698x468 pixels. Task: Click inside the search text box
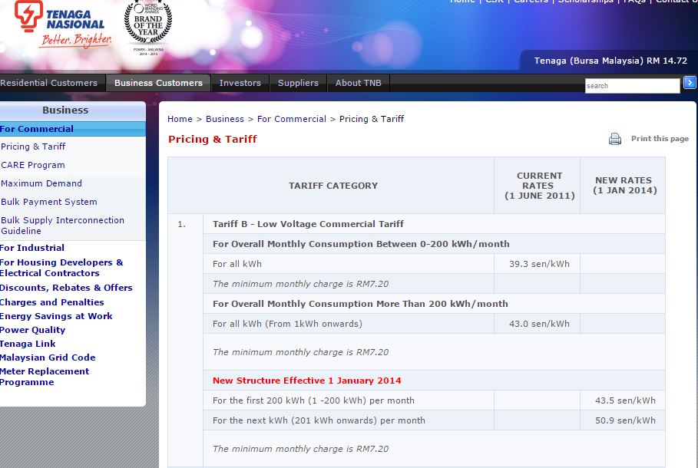631,86
